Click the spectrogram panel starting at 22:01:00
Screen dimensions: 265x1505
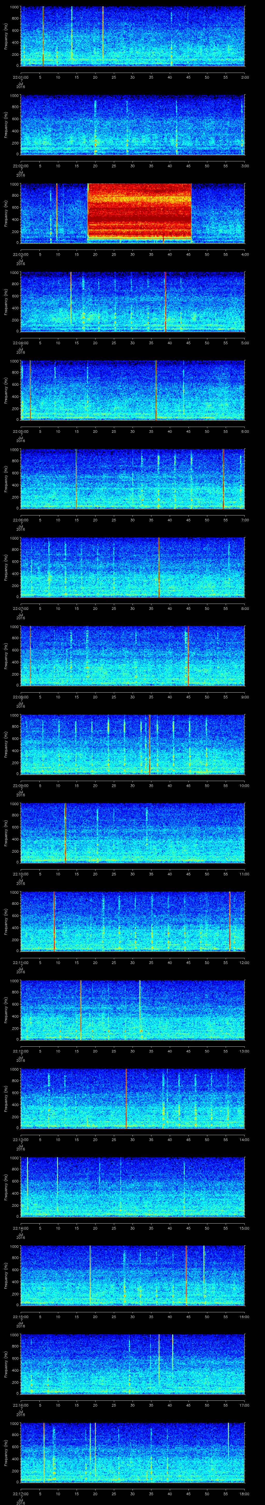[x=132, y=36]
